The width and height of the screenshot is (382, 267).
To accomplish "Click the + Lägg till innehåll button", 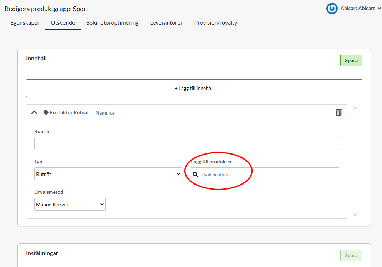I will (x=194, y=88).
